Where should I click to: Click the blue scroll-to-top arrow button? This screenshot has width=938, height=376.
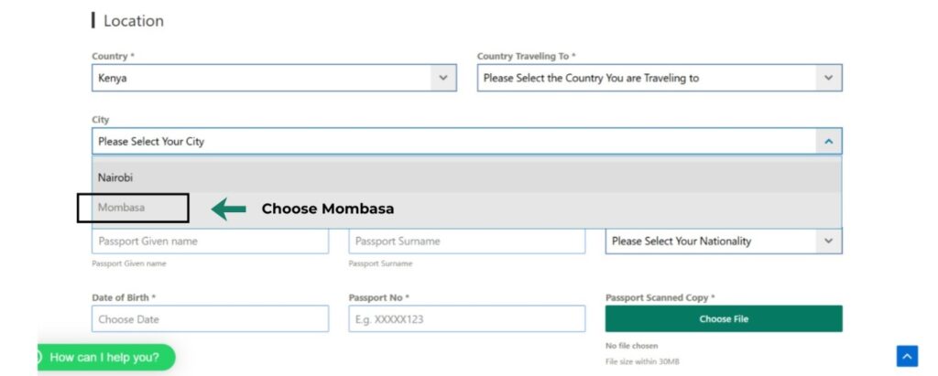tap(906, 356)
